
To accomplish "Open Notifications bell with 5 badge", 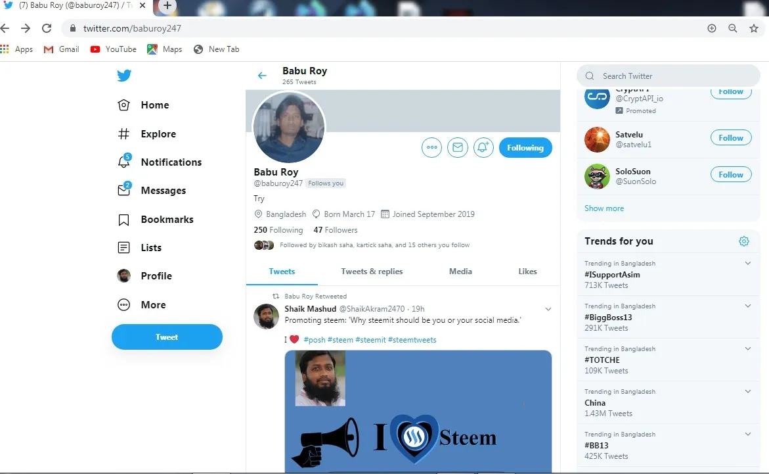I will [x=160, y=162].
